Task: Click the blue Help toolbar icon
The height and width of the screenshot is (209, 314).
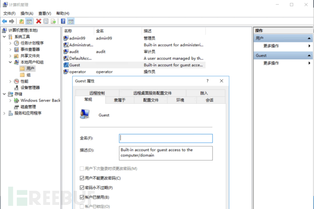Action: pos(63,21)
